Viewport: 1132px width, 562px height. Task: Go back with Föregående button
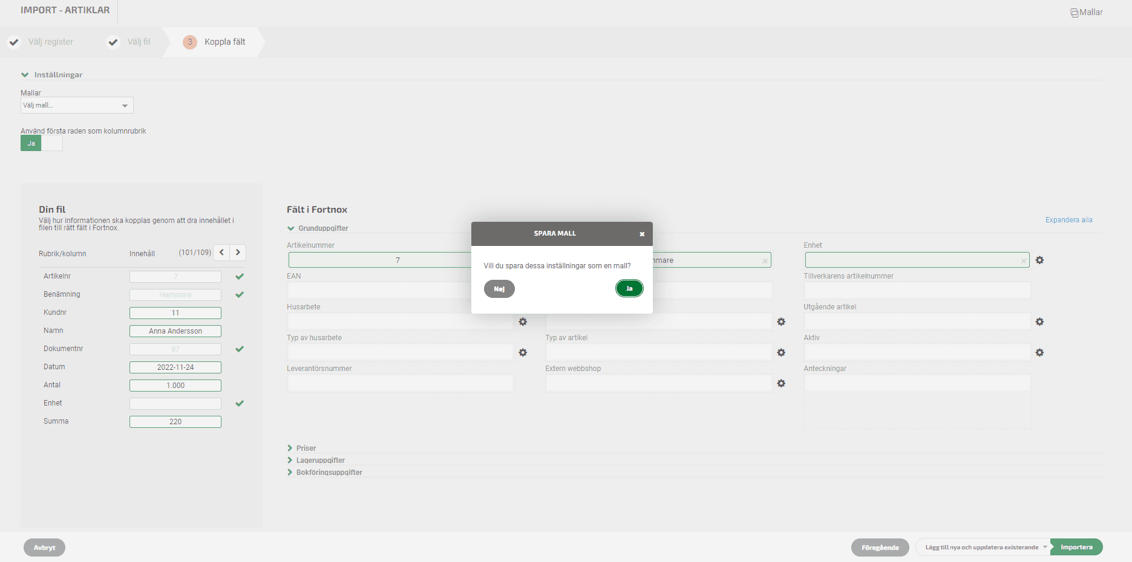click(x=880, y=547)
